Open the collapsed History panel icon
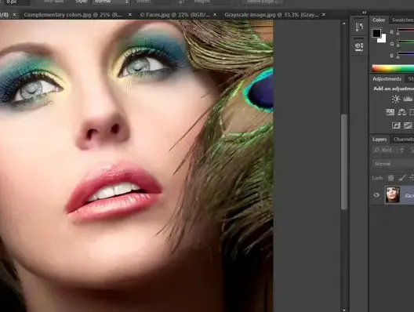Viewport: 414px width, 312px height. [x=359, y=27]
